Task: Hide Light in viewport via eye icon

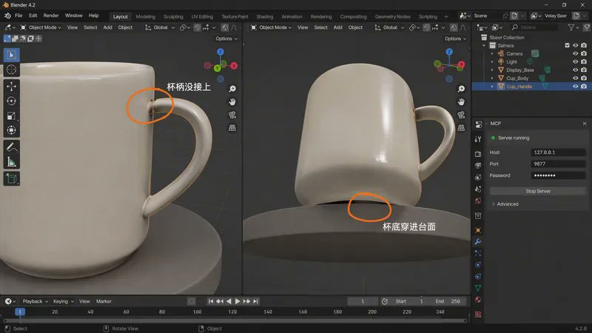Action: pyautogui.click(x=576, y=61)
